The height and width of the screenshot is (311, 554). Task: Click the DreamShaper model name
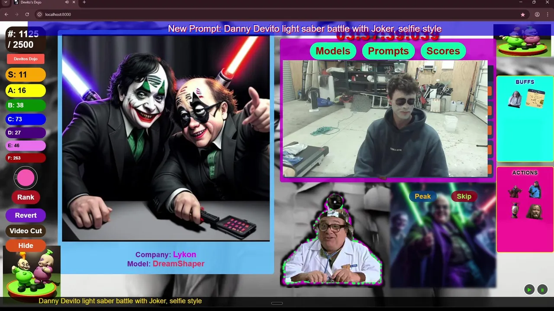[178, 263]
